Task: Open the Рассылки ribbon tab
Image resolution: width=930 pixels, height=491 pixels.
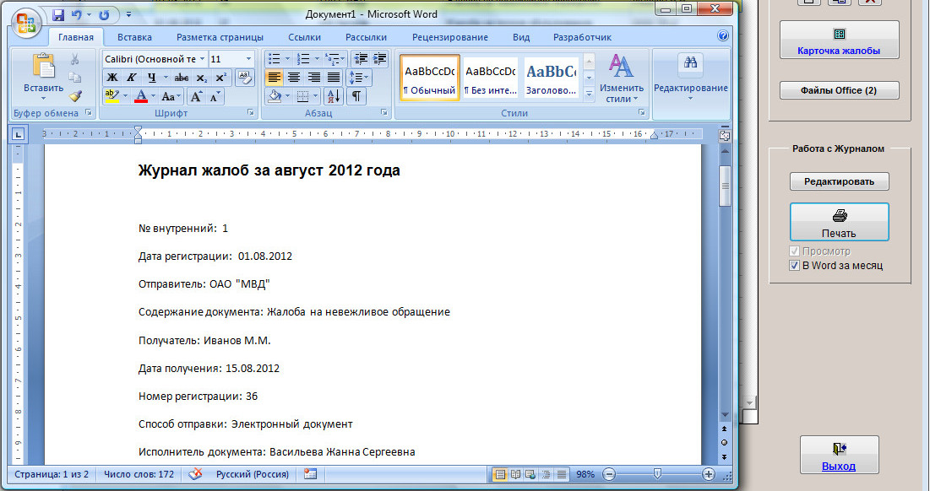Action: pyautogui.click(x=367, y=37)
